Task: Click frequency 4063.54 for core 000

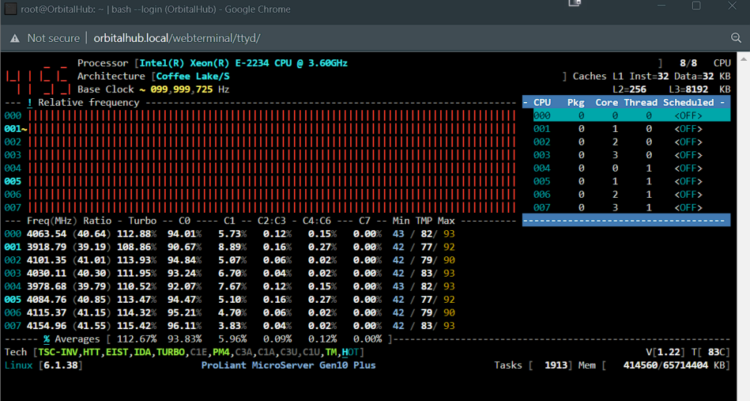Action: tap(46, 234)
